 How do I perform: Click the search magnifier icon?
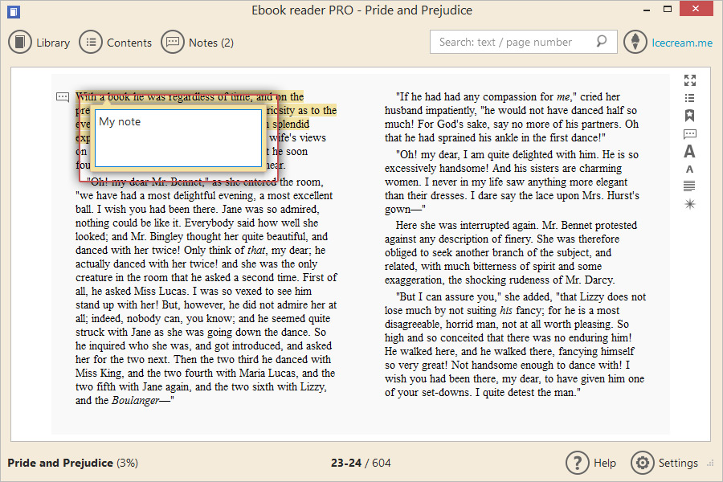click(x=601, y=42)
